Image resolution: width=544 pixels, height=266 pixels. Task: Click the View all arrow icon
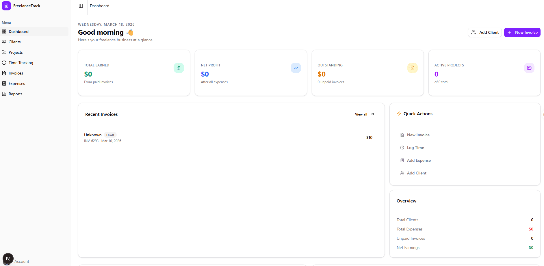[x=372, y=114]
